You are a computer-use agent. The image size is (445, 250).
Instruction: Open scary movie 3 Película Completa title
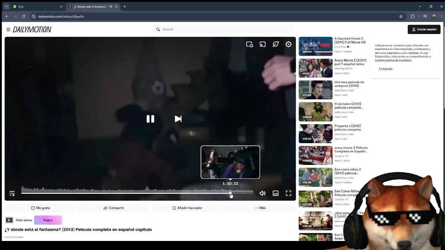pos(351,149)
